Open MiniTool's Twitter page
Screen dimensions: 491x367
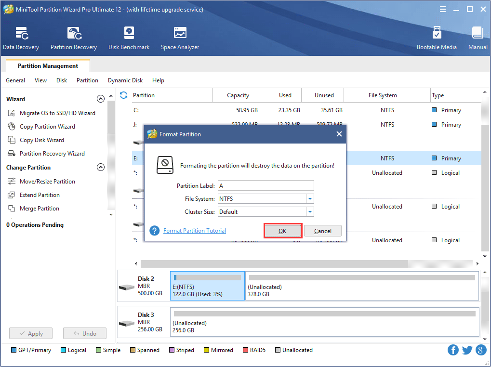pyautogui.click(x=466, y=350)
